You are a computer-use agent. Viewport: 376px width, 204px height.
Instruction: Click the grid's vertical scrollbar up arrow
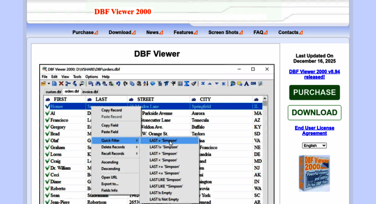pos(265,98)
